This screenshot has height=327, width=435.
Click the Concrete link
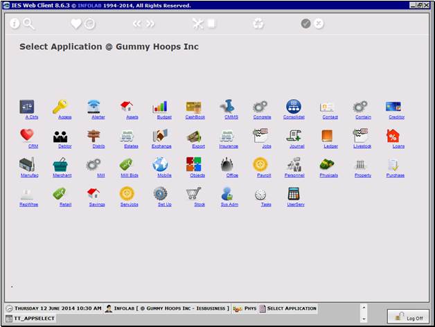coord(262,117)
